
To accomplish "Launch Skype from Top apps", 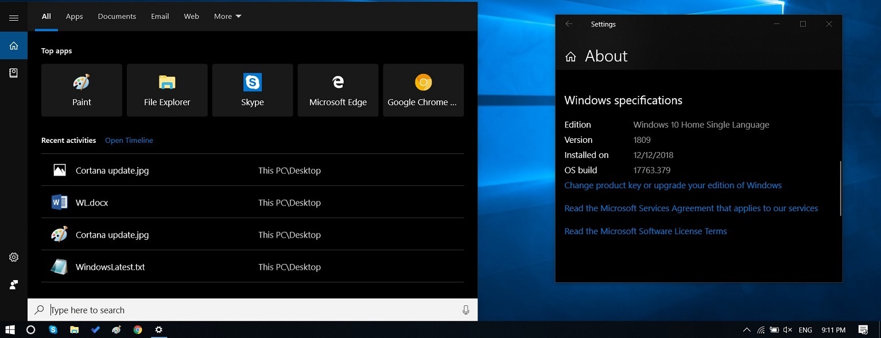I will (x=253, y=90).
